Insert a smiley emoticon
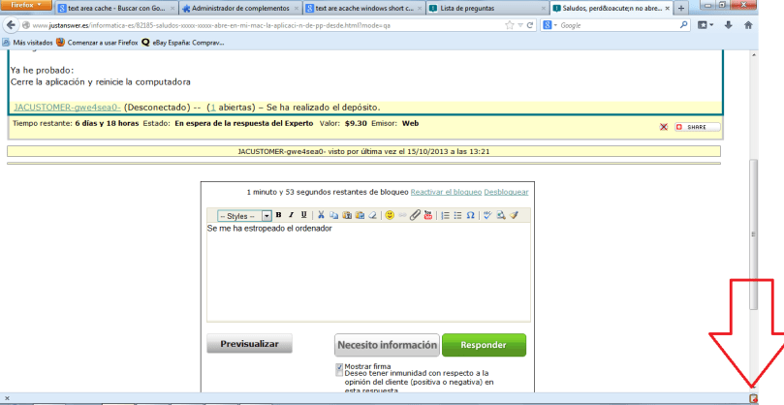The width and height of the screenshot is (784, 405). [x=389, y=215]
